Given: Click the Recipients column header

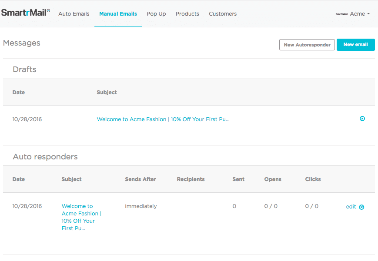Looking at the screenshot, I should [x=191, y=179].
